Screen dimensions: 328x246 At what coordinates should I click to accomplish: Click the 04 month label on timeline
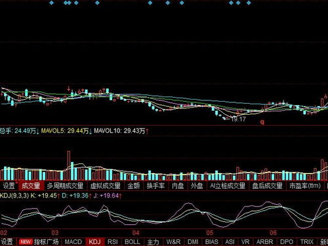136,233
